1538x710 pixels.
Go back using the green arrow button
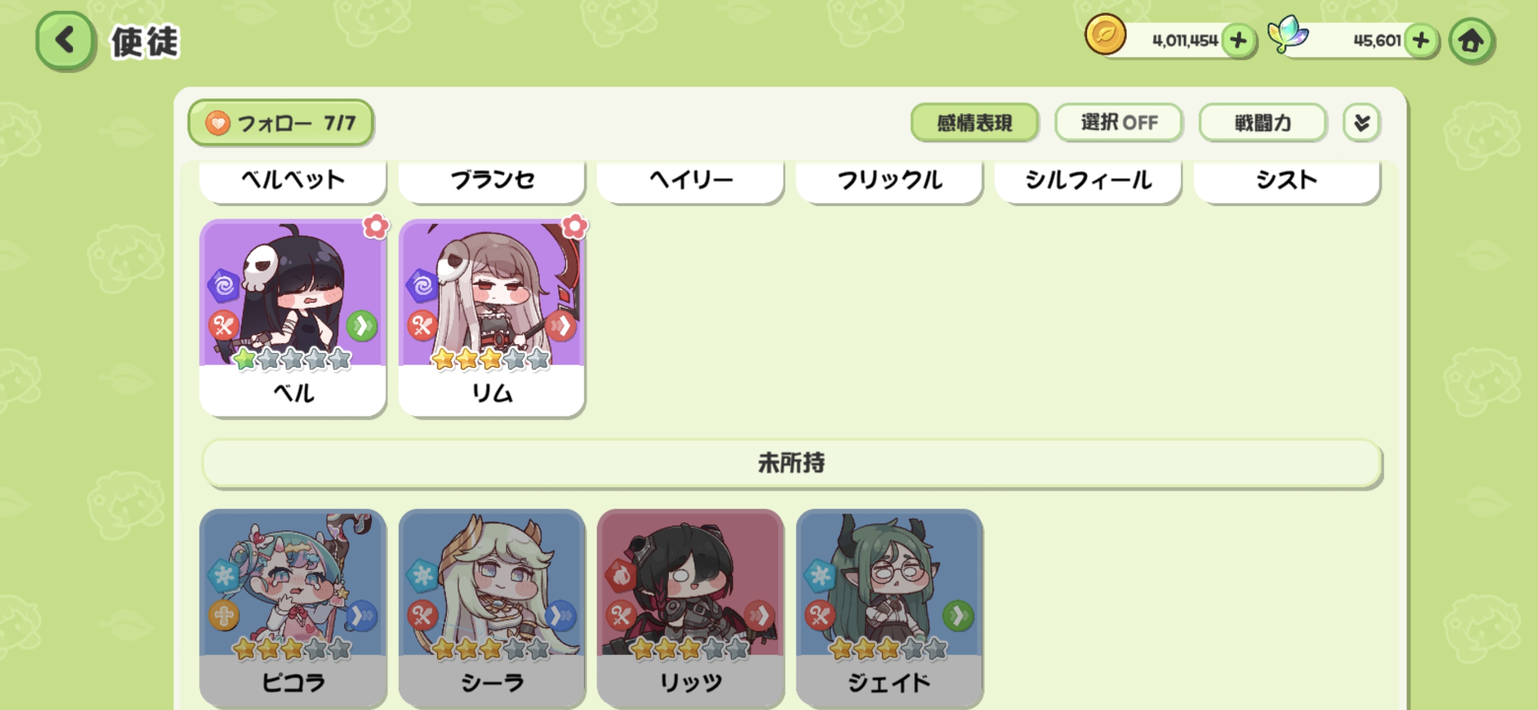pyautogui.click(x=65, y=41)
